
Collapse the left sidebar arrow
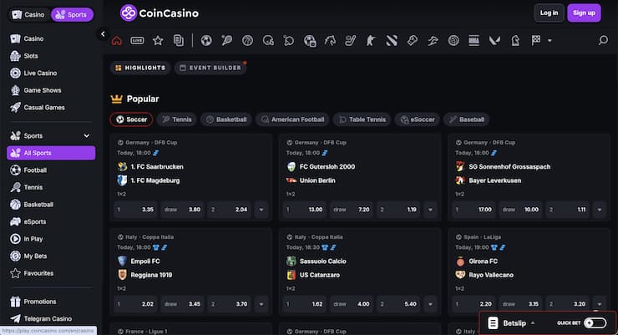click(103, 34)
